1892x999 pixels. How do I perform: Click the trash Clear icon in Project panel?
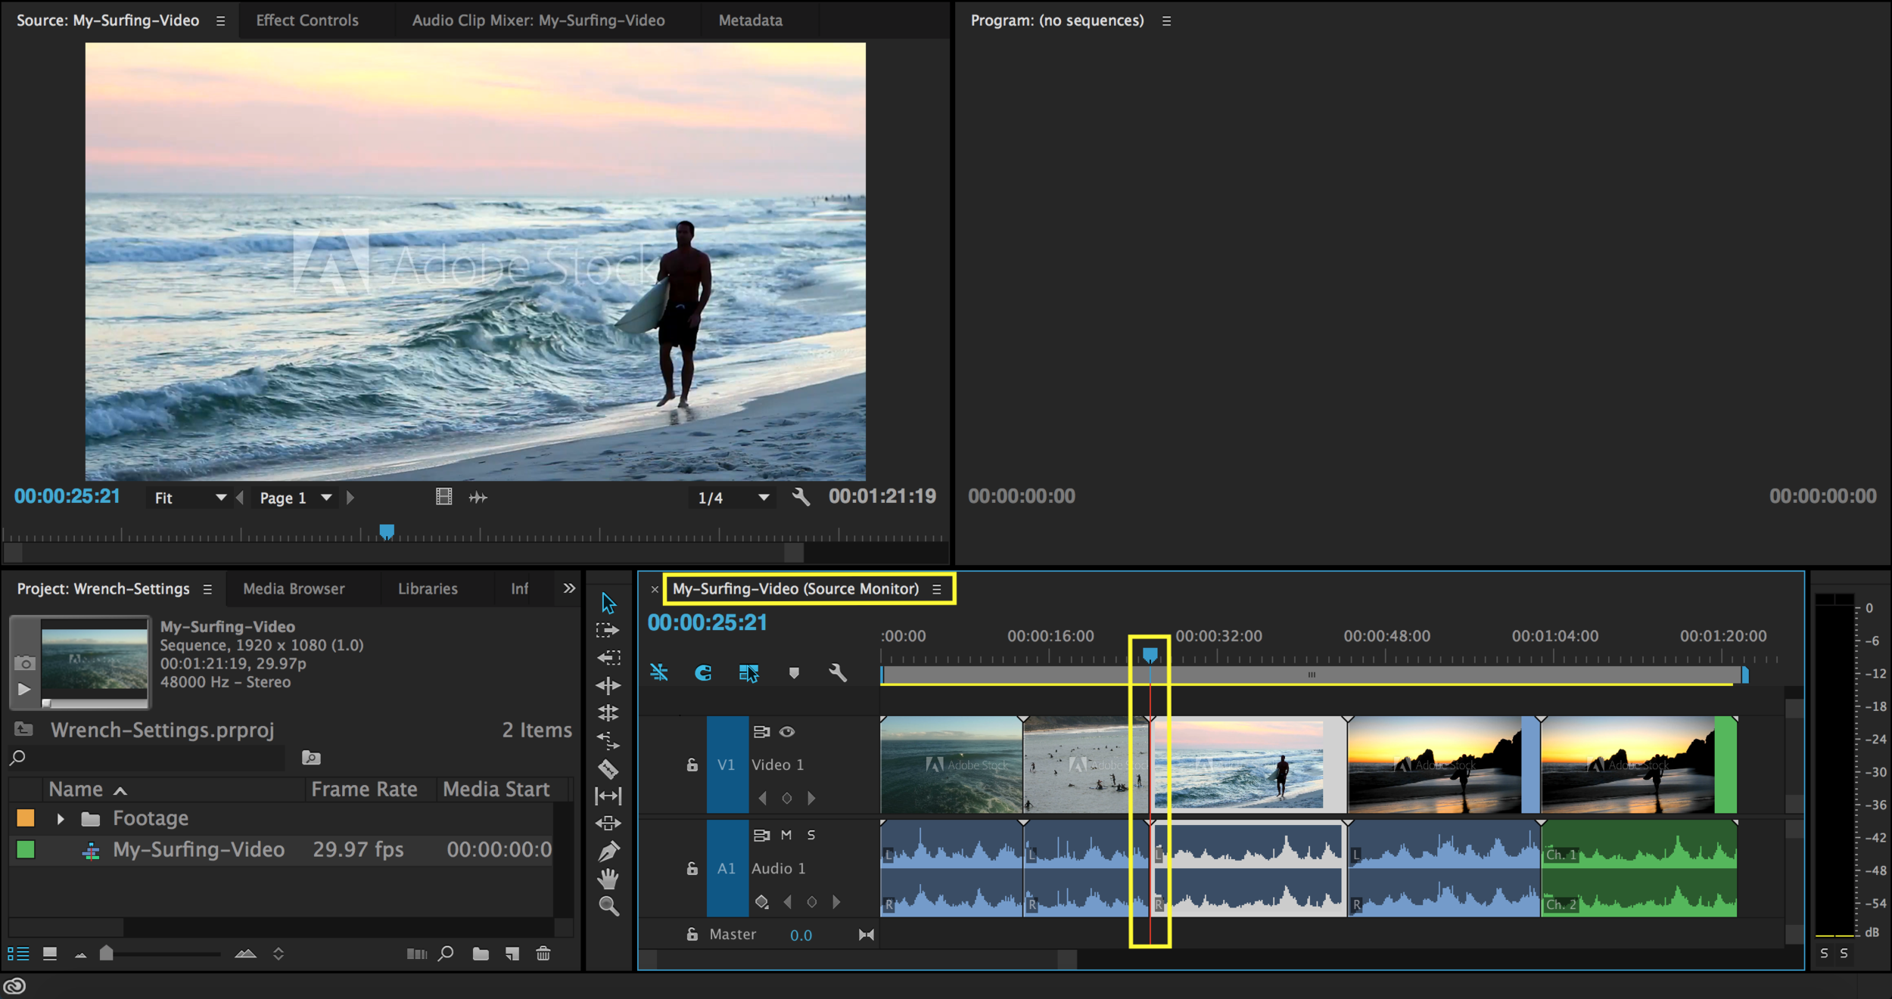point(543,954)
